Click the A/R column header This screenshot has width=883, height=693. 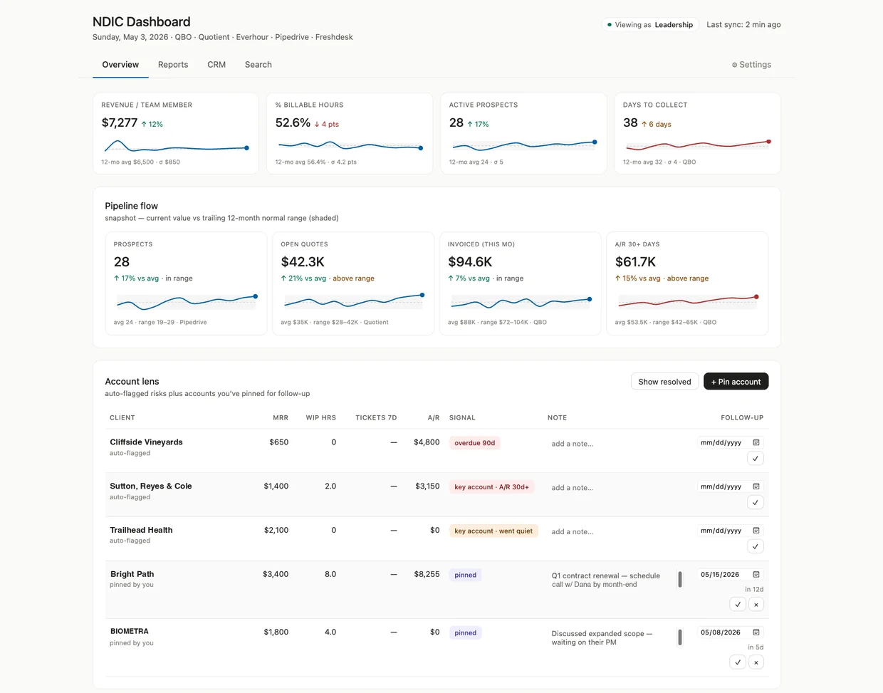434,418
